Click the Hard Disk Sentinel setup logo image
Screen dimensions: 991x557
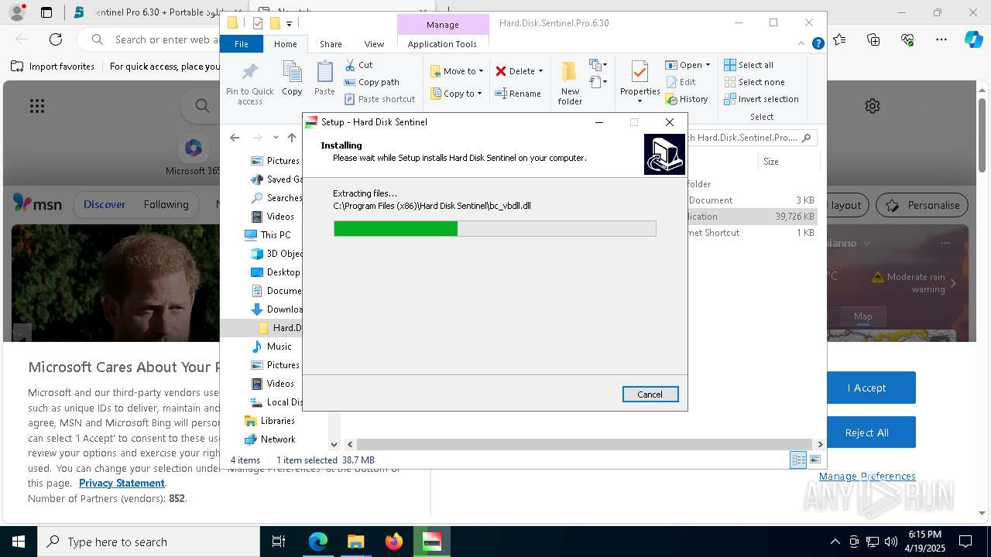tap(664, 154)
